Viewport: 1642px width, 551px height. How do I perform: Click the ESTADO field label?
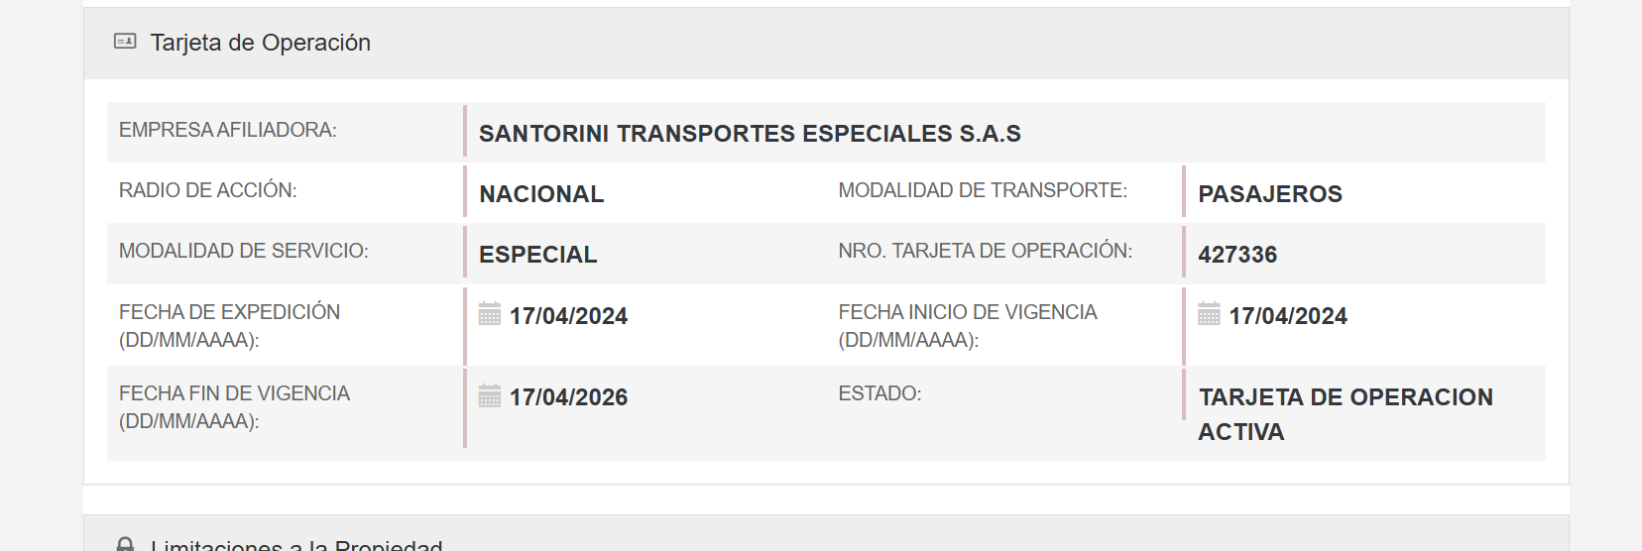pyautogui.click(x=880, y=393)
